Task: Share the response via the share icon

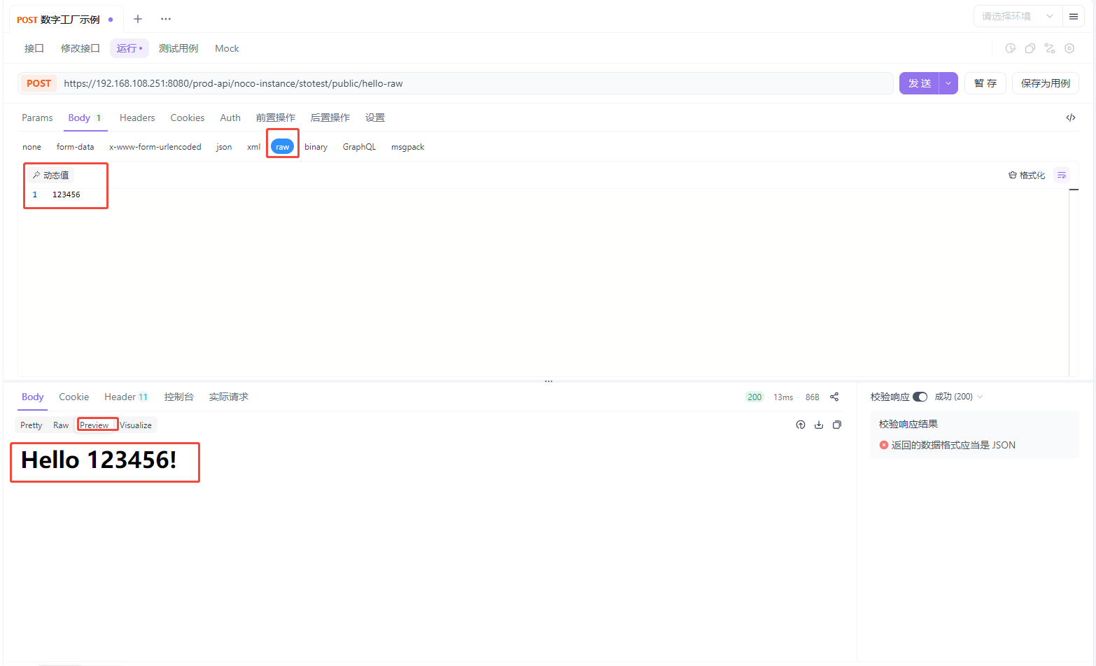Action: click(x=834, y=397)
